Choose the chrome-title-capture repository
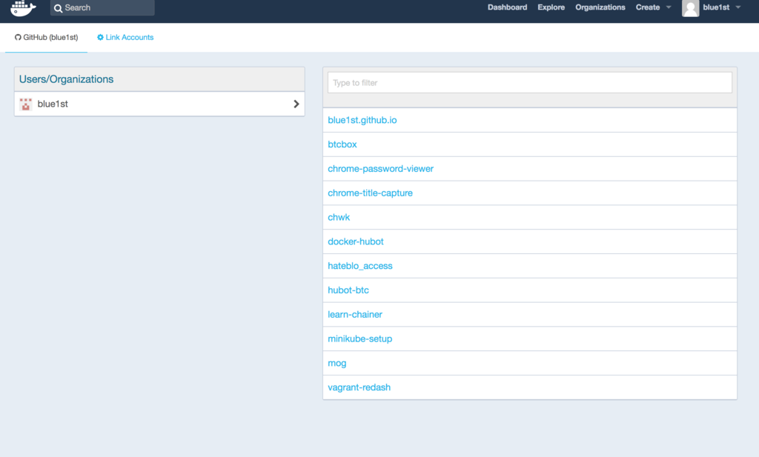The width and height of the screenshot is (759, 457). (x=371, y=193)
